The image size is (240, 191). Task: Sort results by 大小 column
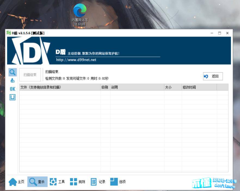tap(173, 87)
